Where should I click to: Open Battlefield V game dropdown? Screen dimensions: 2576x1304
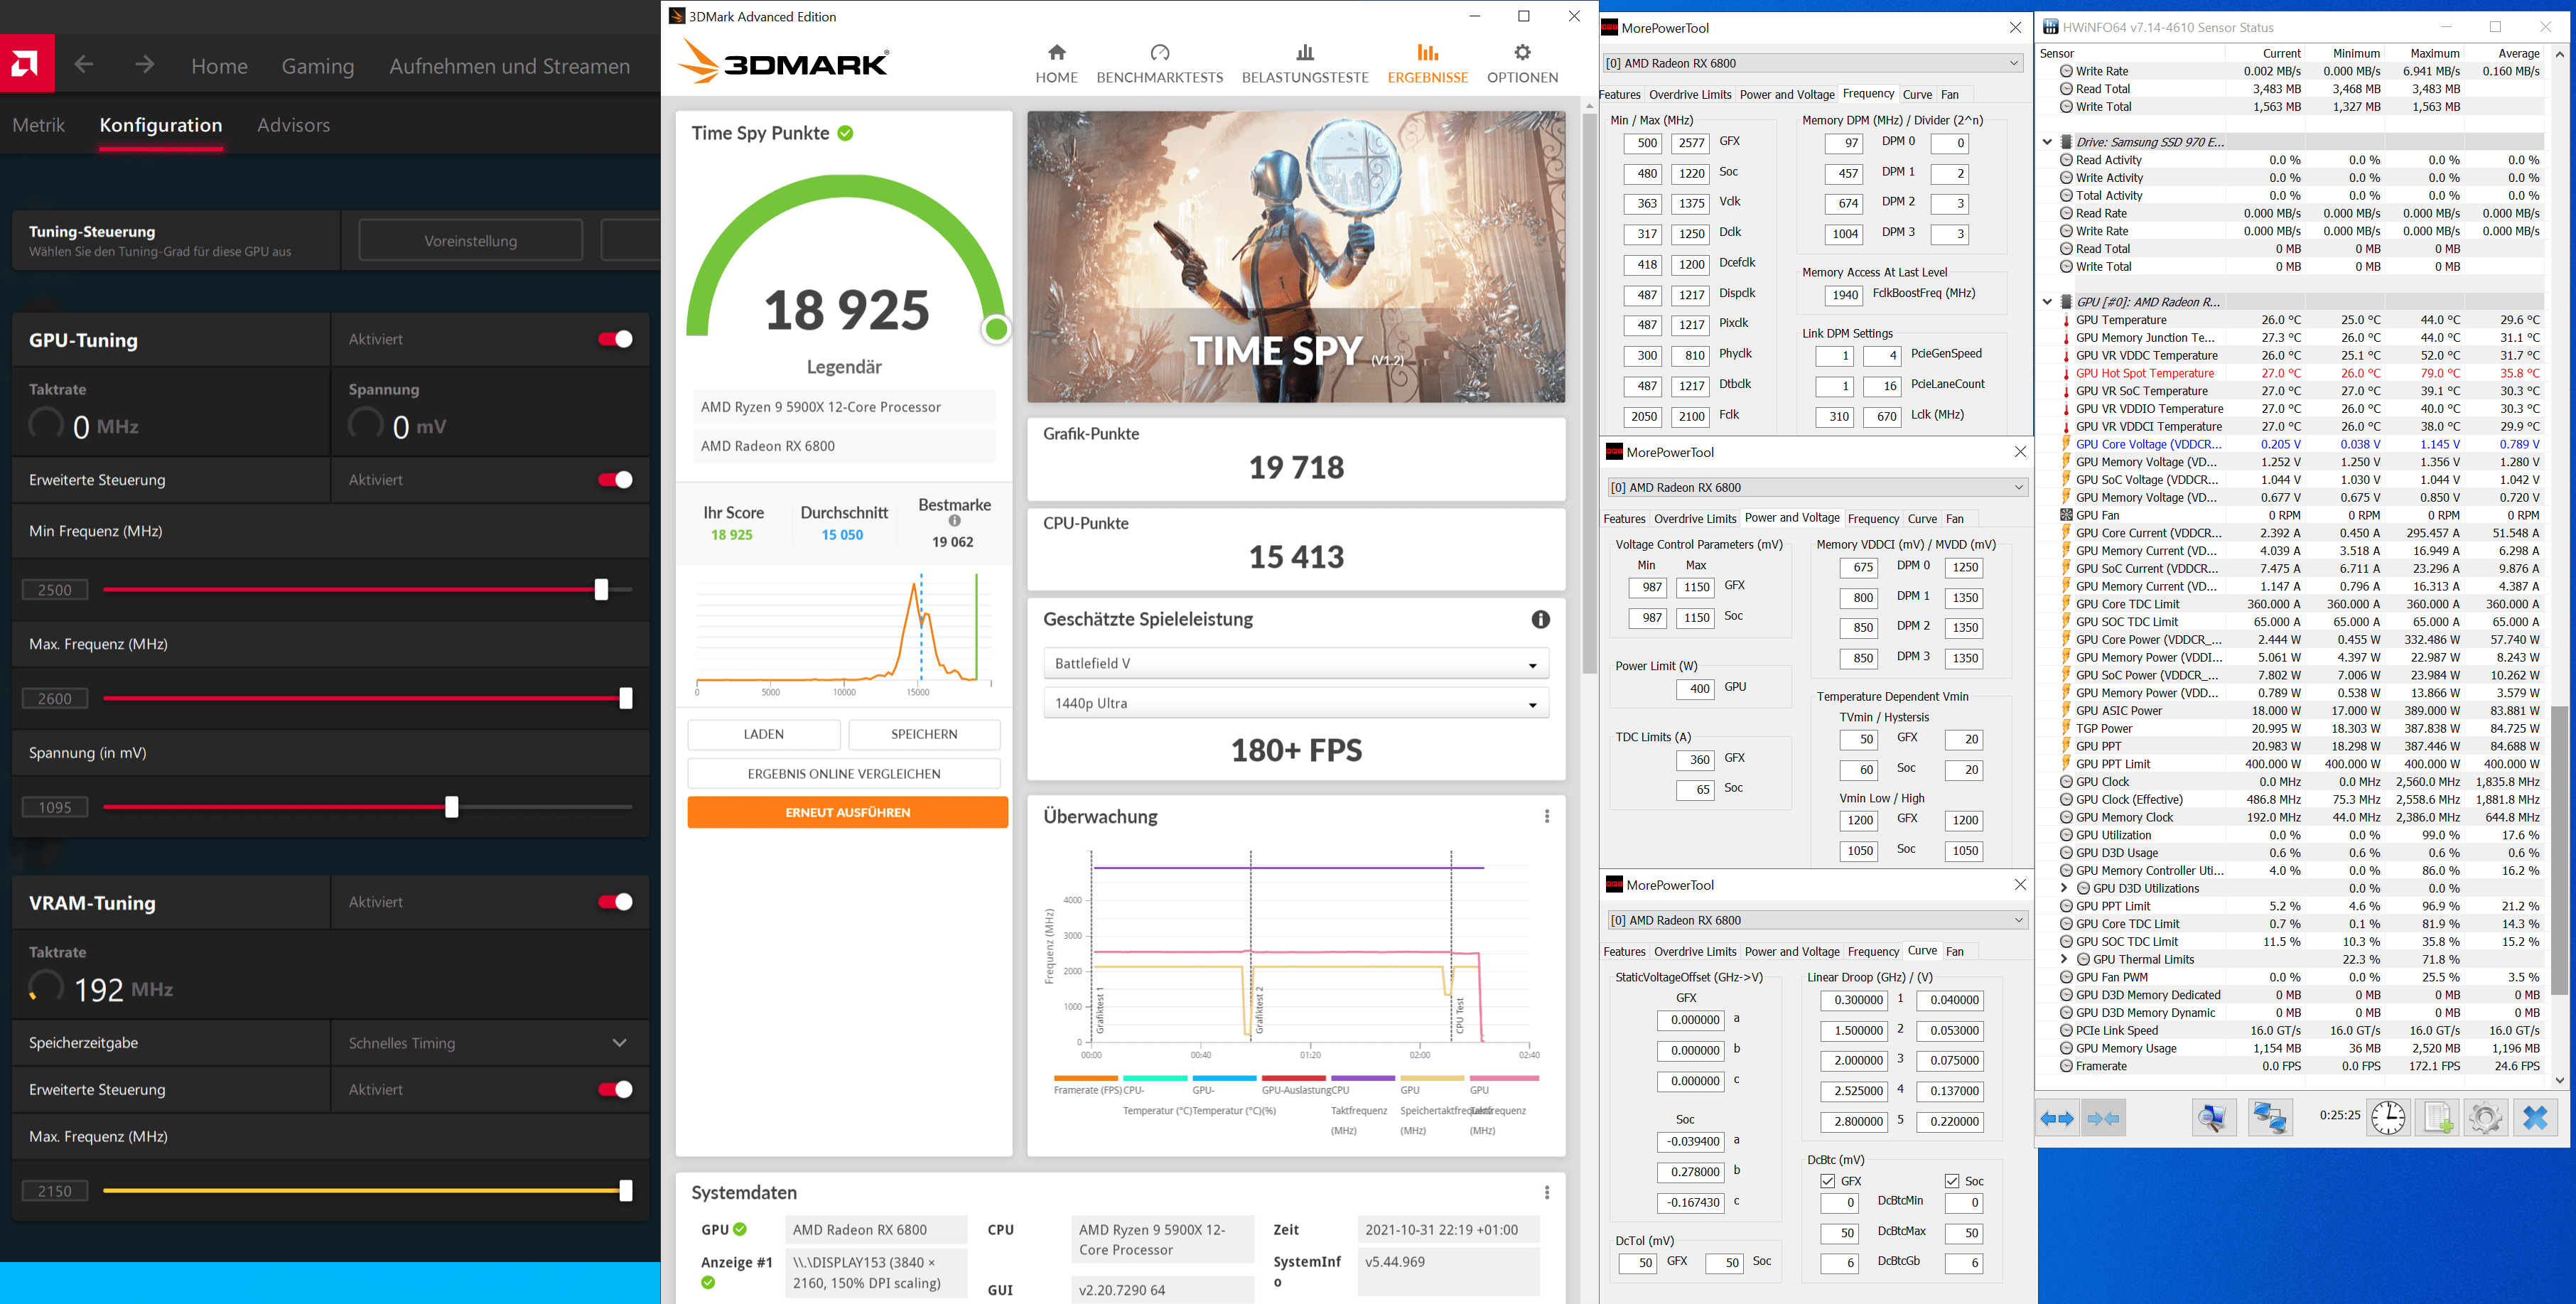[1295, 664]
